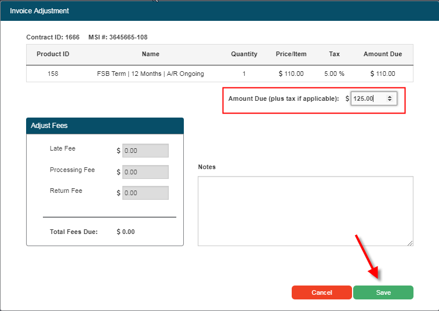The width and height of the screenshot is (439, 311).
Task: Increase Amount Due with stepper up arrow
Action: (x=390, y=97)
